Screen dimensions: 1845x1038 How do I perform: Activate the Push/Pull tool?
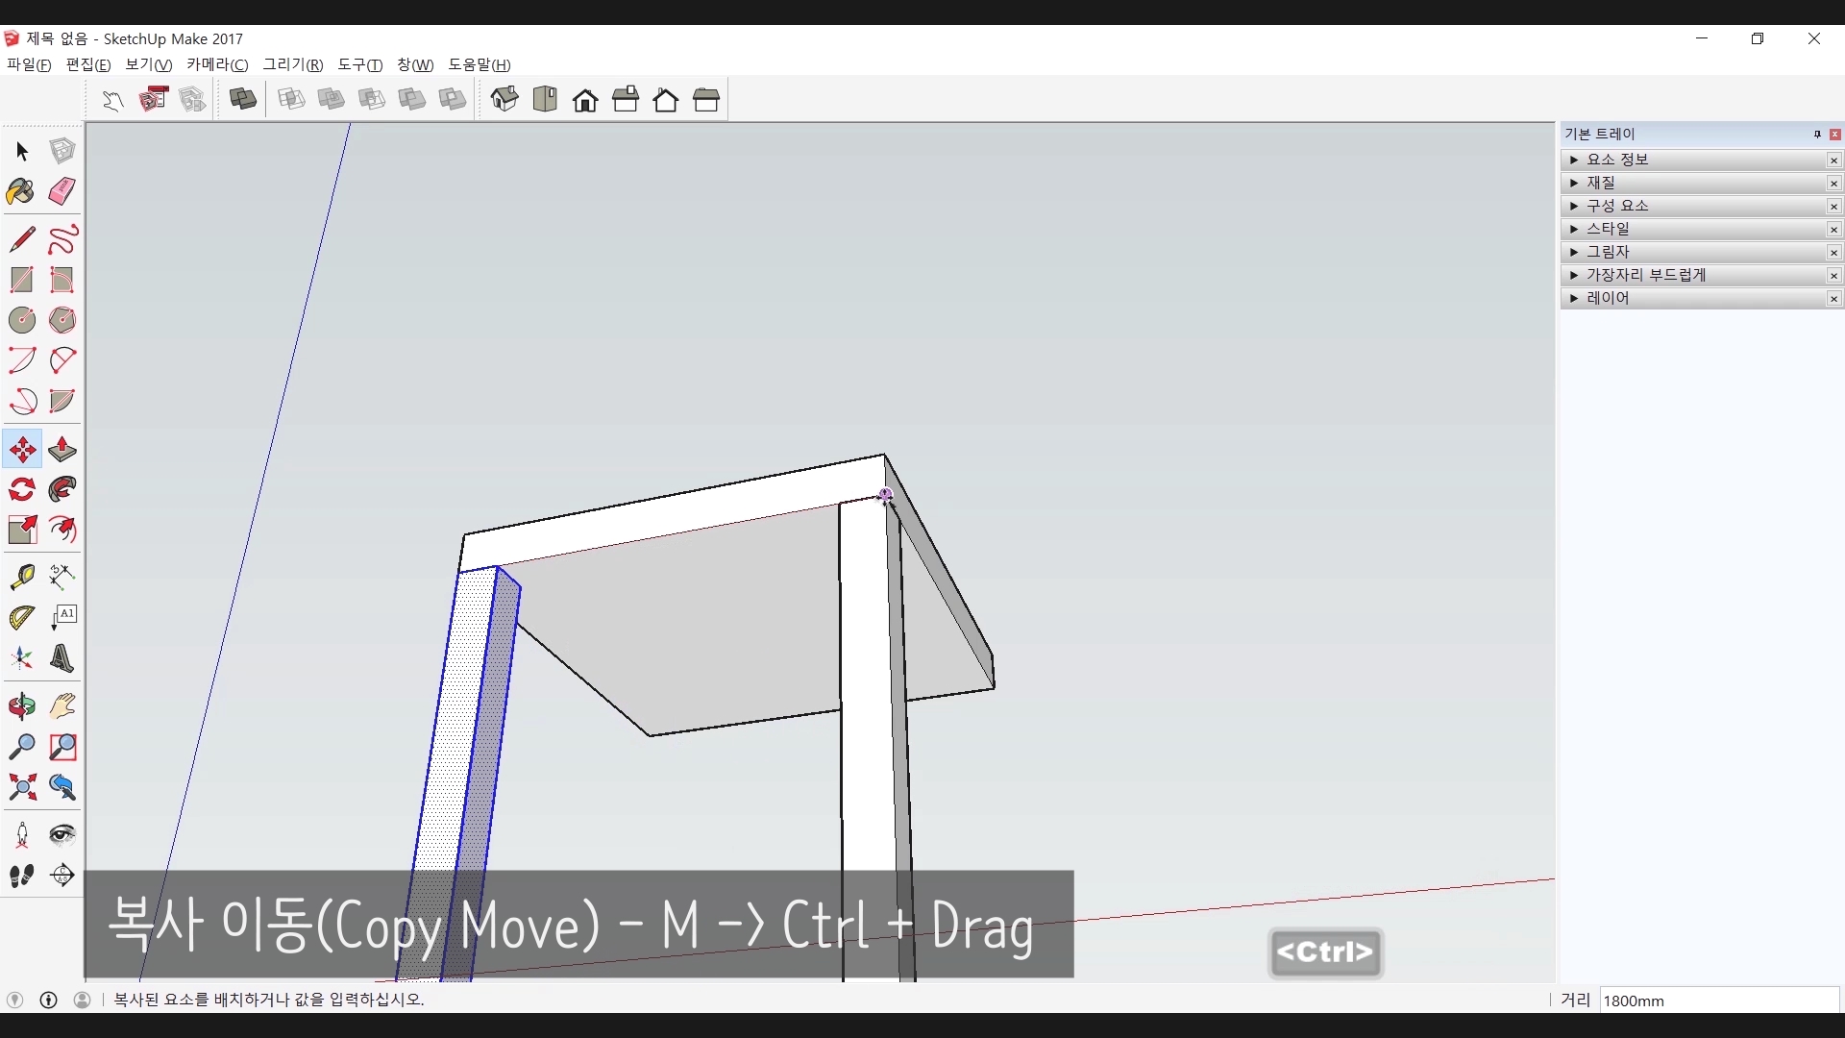click(62, 450)
